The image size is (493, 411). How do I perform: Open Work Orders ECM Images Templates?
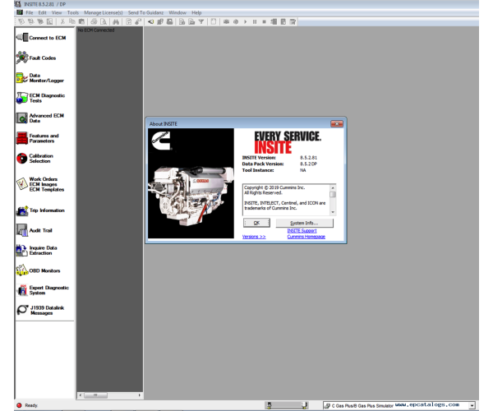pos(40,184)
